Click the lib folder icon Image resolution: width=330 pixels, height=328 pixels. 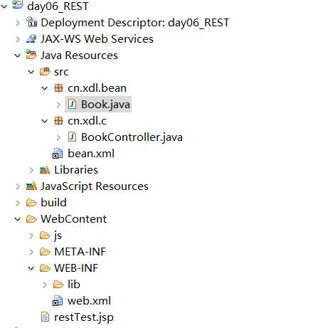[58, 285]
